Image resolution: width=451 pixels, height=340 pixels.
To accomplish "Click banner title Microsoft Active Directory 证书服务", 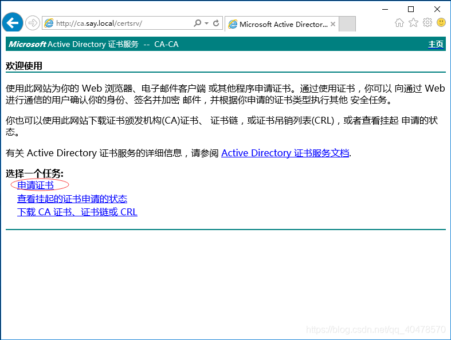I will coord(73,44).
